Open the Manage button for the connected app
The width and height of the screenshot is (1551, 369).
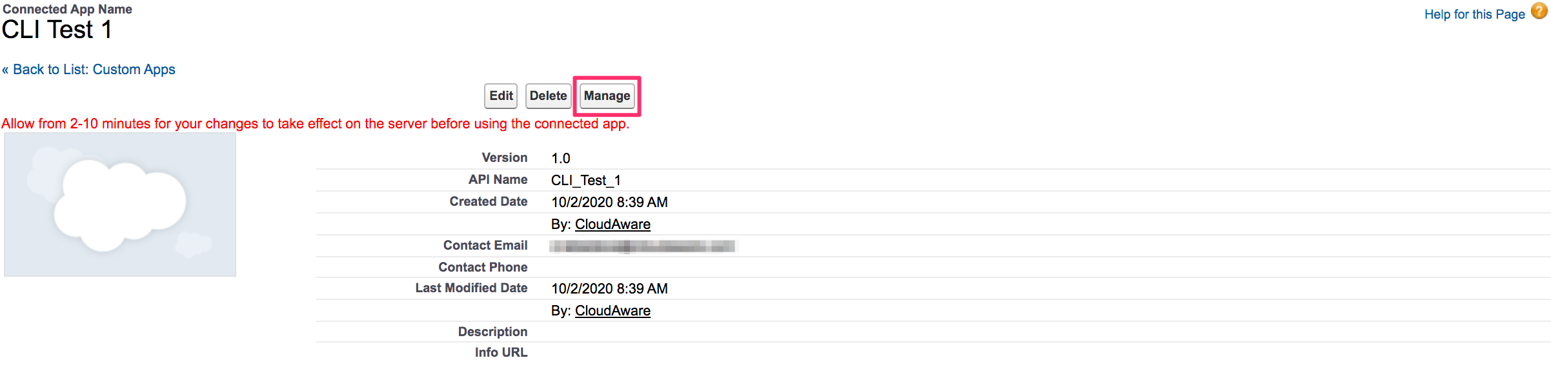607,95
